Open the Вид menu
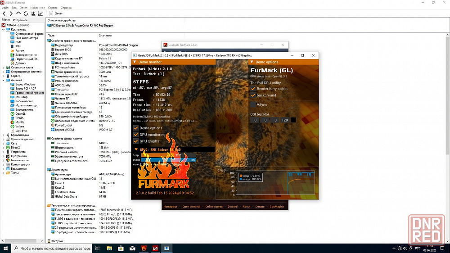This screenshot has height=253, width=450. 14,8
